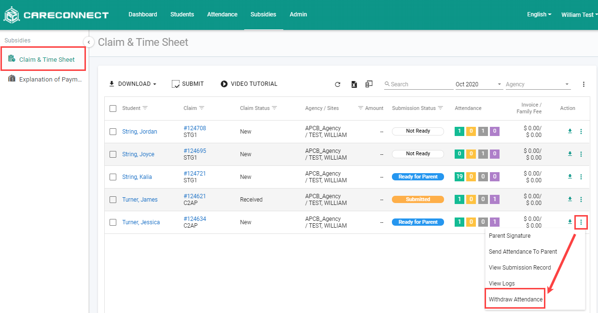Download claim for String, Kalia row
Image resolution: width=598 pixels, height=313 pixels.
click(570, 177)
